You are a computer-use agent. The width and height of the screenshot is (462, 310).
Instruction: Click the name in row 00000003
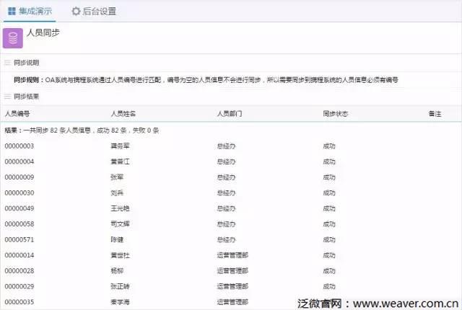coord(120,146)
